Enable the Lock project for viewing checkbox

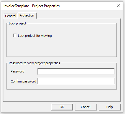coord(15,36)
